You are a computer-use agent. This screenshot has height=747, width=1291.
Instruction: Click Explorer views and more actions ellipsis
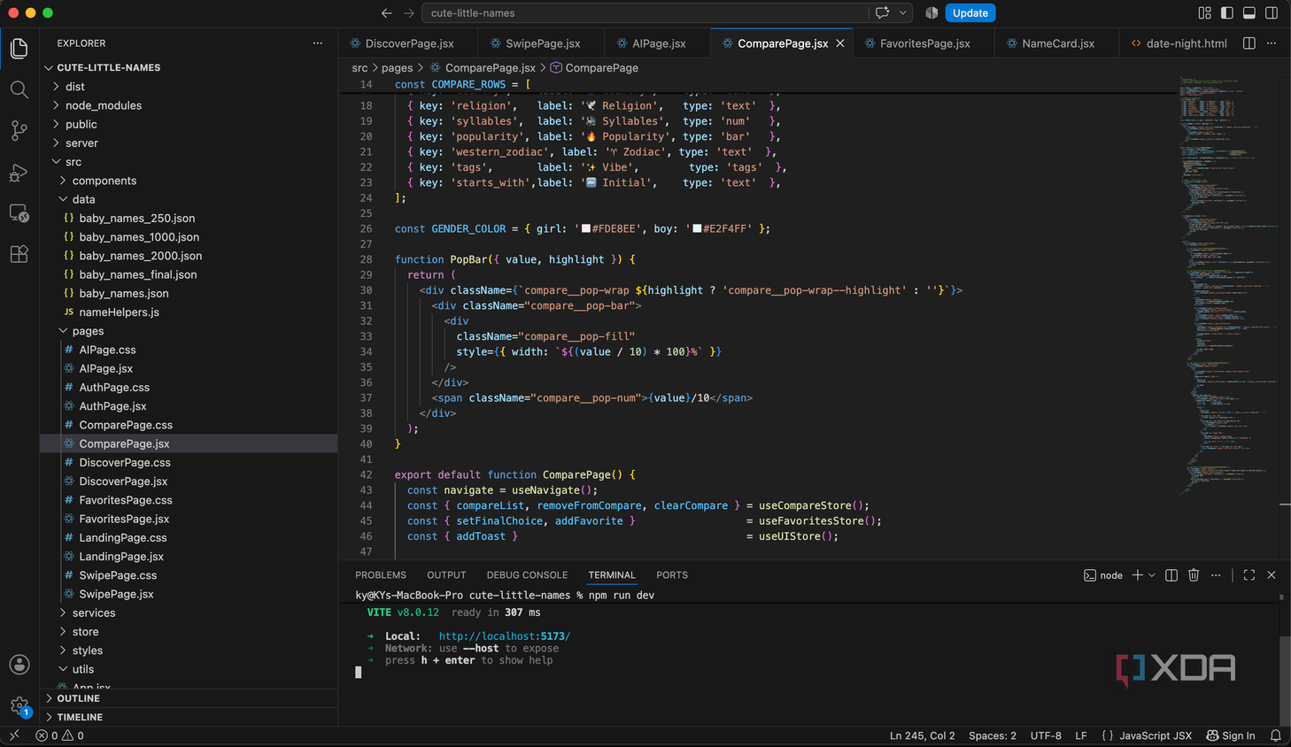[318, 43]
